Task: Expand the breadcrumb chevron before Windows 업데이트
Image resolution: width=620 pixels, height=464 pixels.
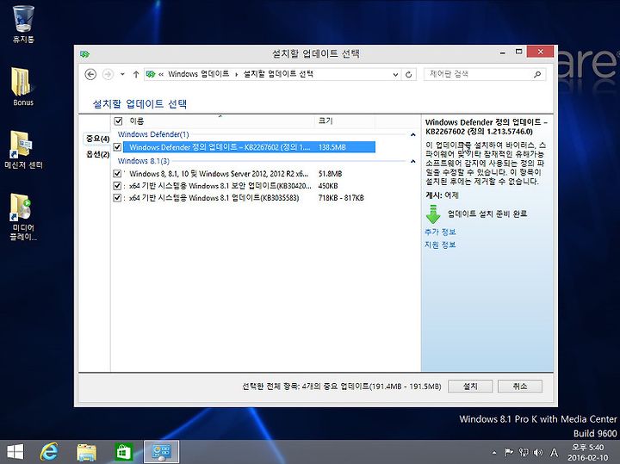Action: tap(161, 74)
